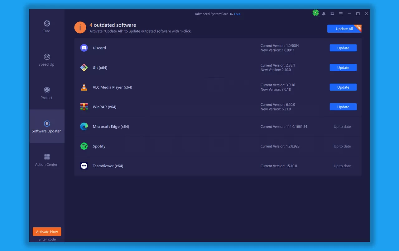The height and width of the screenshot is (251, 399).
Task: Open the hamburger main menu
Action: [341, 14]
